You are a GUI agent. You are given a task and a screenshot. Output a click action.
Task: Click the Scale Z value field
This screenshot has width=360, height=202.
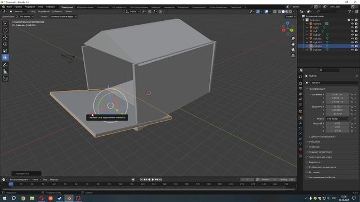coord(337,131)
